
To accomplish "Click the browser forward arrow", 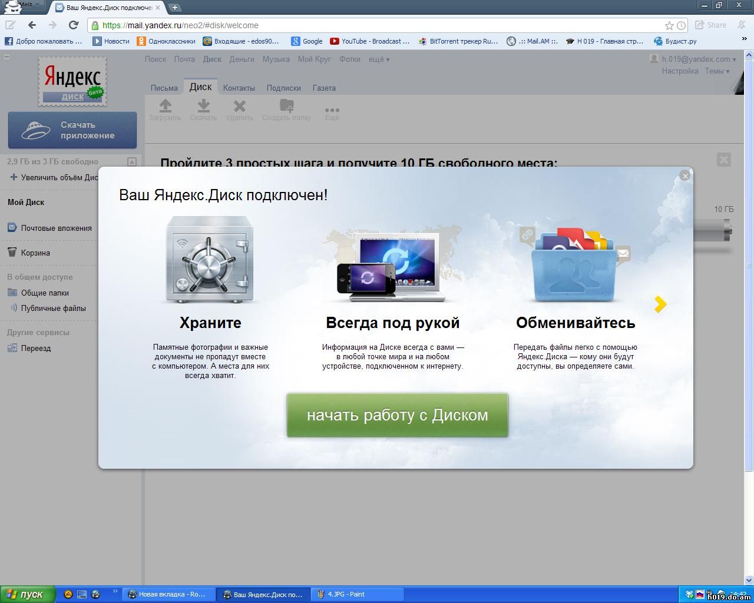I will 52,25.
